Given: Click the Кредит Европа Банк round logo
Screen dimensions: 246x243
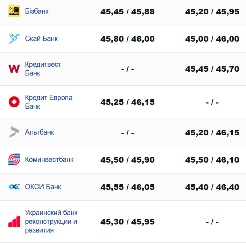Looking at the screenshot, I should point(14,102).
